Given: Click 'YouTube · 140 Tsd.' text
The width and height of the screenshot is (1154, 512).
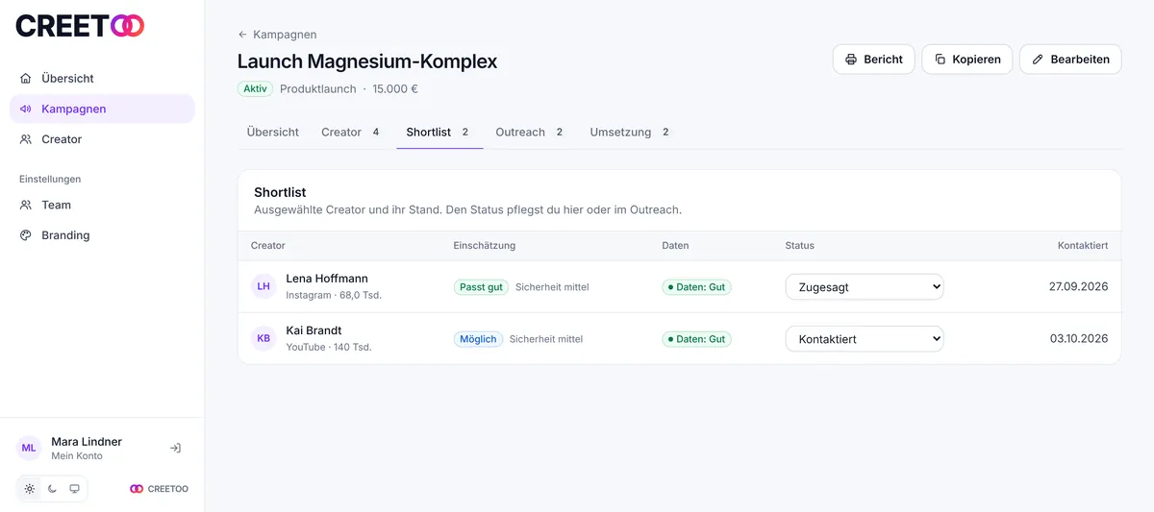Looking at the screenshot, I should [329, 348].
